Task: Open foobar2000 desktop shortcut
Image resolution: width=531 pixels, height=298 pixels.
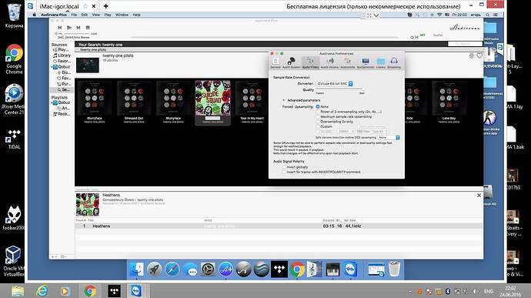Action: (x=13, y=218)
